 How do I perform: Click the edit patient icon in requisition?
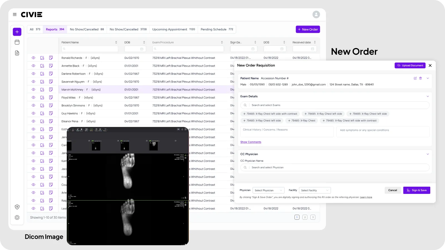click(415, 78)
